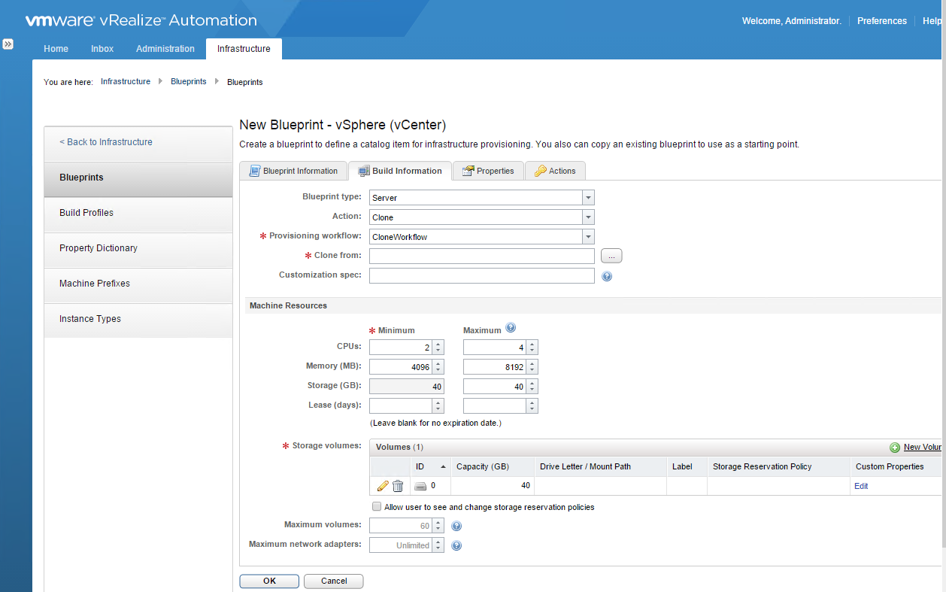Click the Label column header
Image resolution: width=946 pixels, height=592 pixels.
[687, 466]
